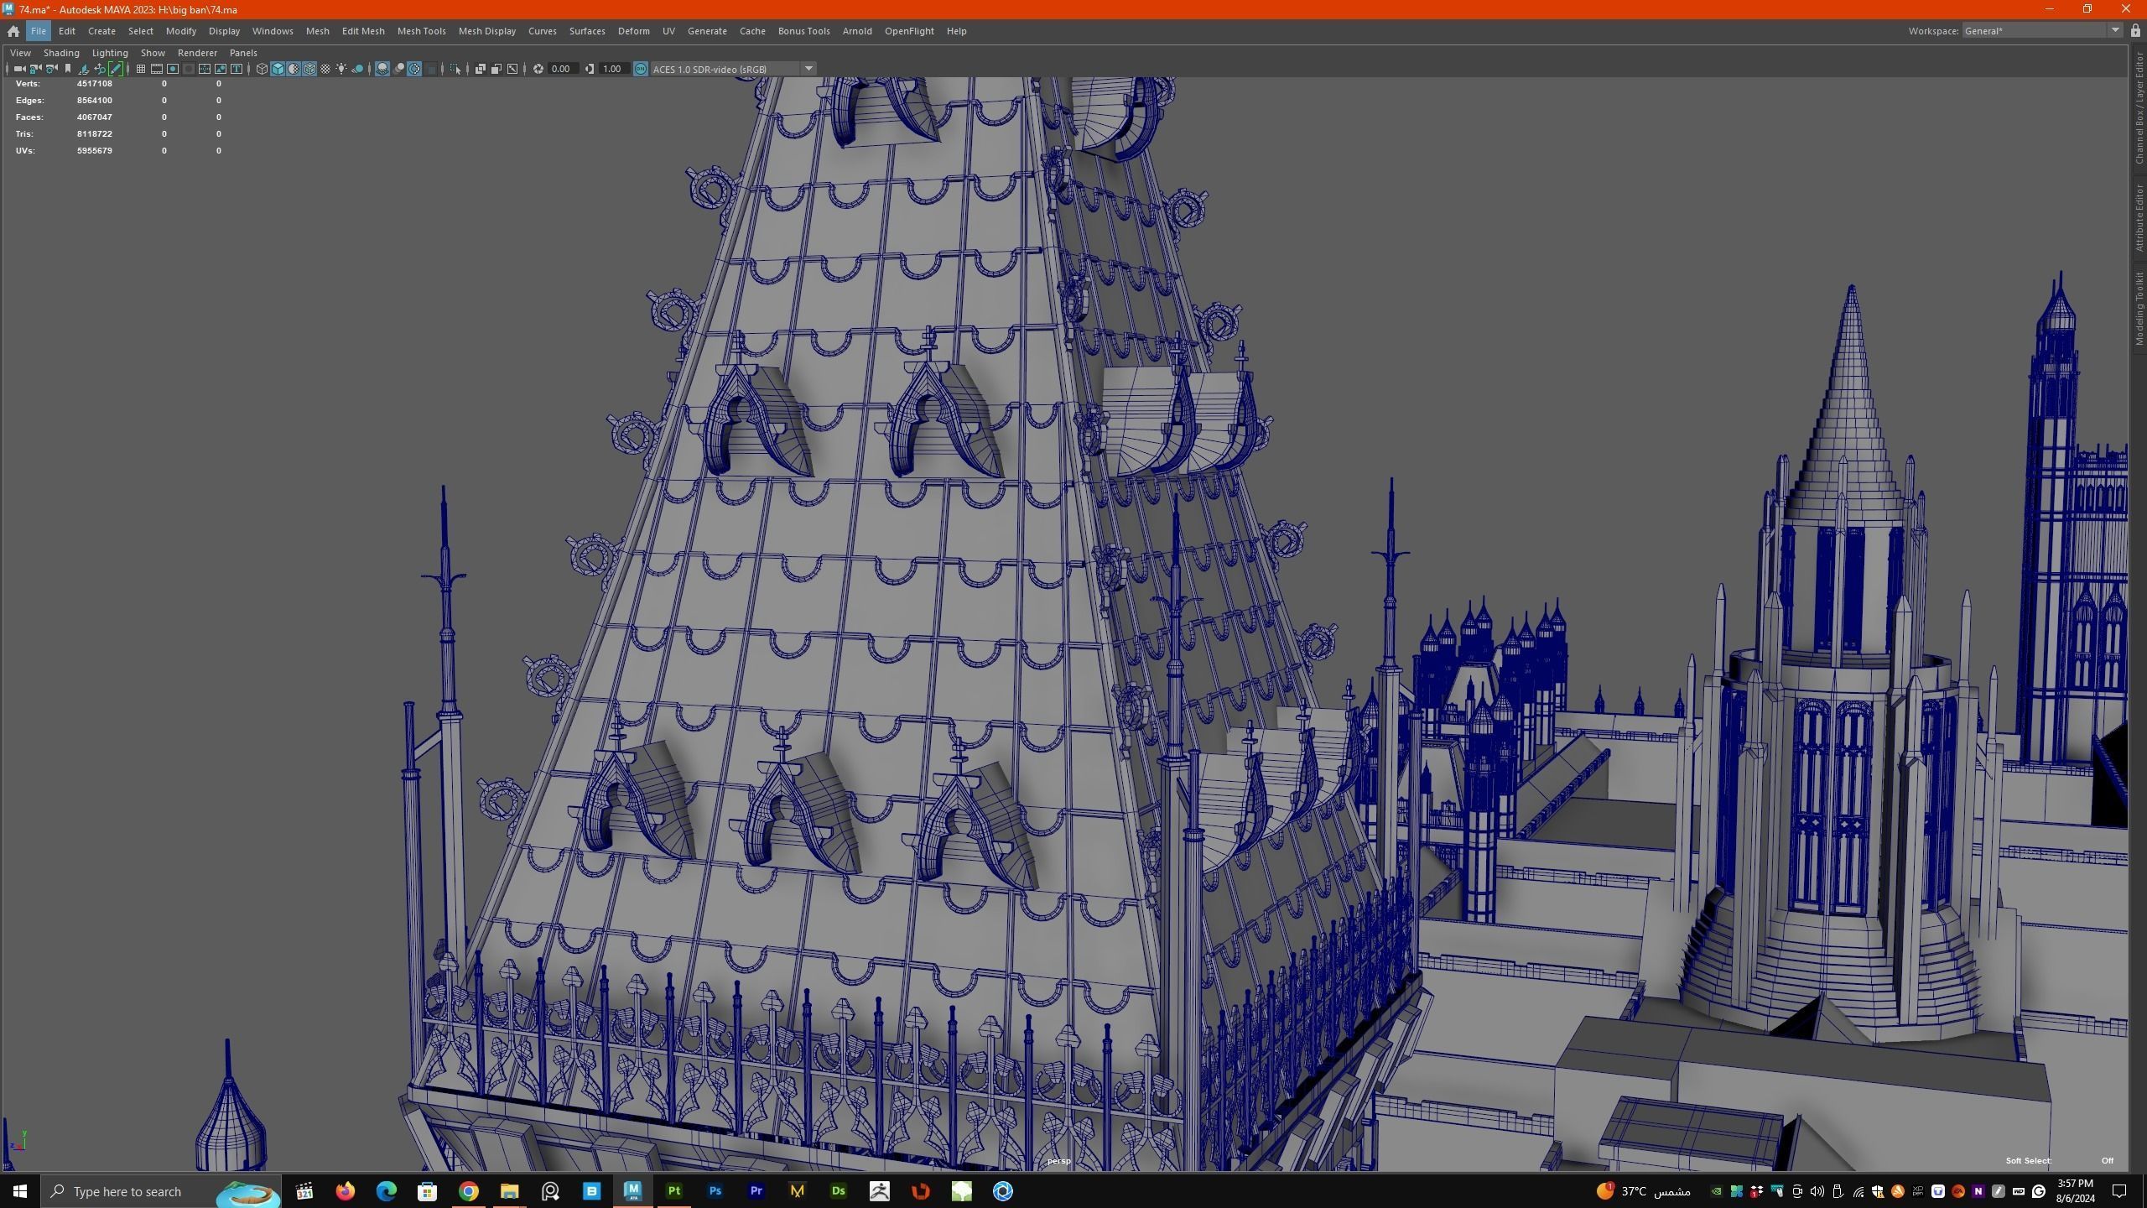
Task: Open the ACES 1.0 SDR-video view transform dropdown
Action: click(733, 69)
